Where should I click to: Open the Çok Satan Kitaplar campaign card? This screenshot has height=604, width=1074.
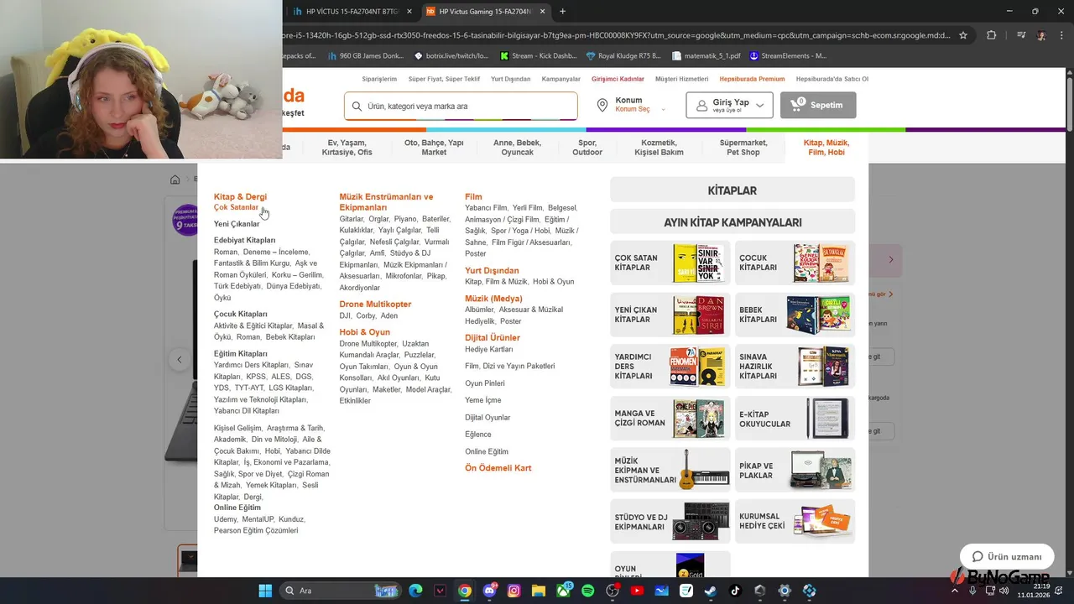[670, 263]
